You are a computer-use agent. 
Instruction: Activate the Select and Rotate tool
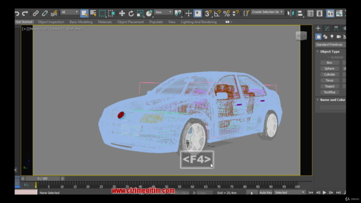click(x=131, y=14)
